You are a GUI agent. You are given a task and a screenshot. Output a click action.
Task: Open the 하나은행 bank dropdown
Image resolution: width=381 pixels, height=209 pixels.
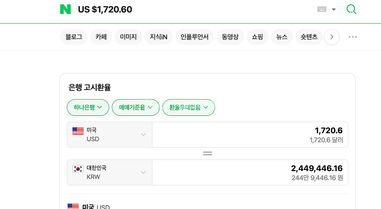click(x=88, y=107)
